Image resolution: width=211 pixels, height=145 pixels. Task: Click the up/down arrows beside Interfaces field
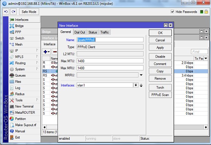pyautogui.click(x=141, y=85)
